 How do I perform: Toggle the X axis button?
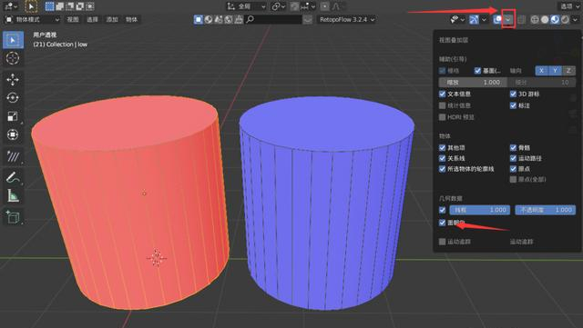pos(542,71)
